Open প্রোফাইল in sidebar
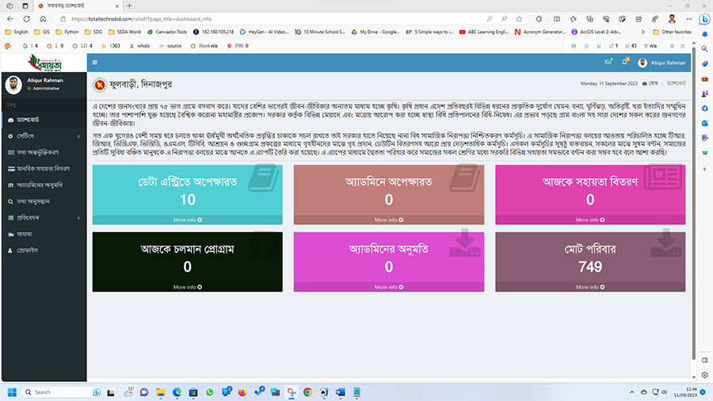The width and height of the screenshot is (713, 401). pyautogui.click(x=44, y=250)
